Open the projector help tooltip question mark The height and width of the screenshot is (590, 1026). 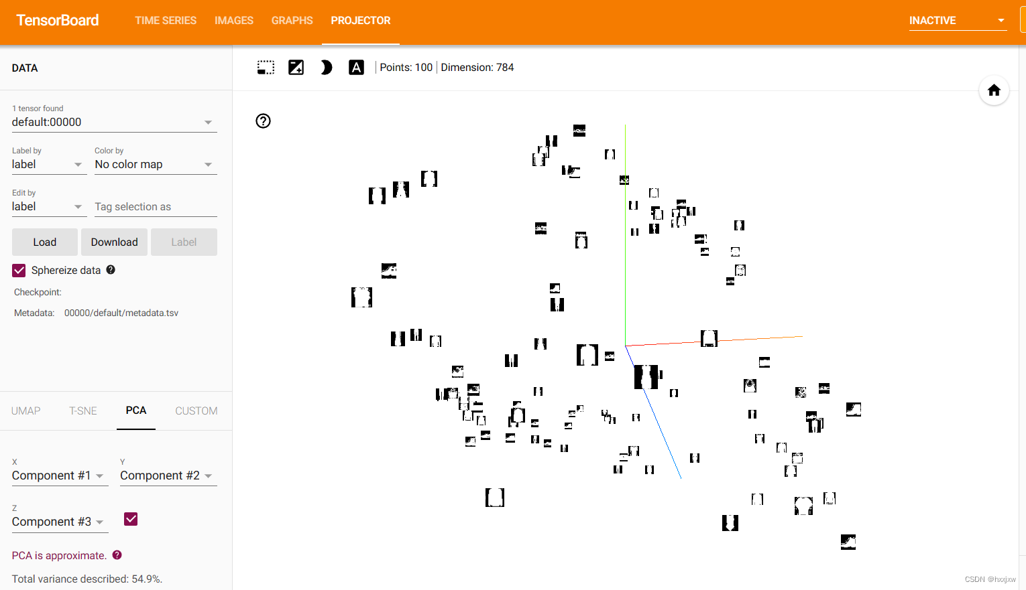point(263,121)
